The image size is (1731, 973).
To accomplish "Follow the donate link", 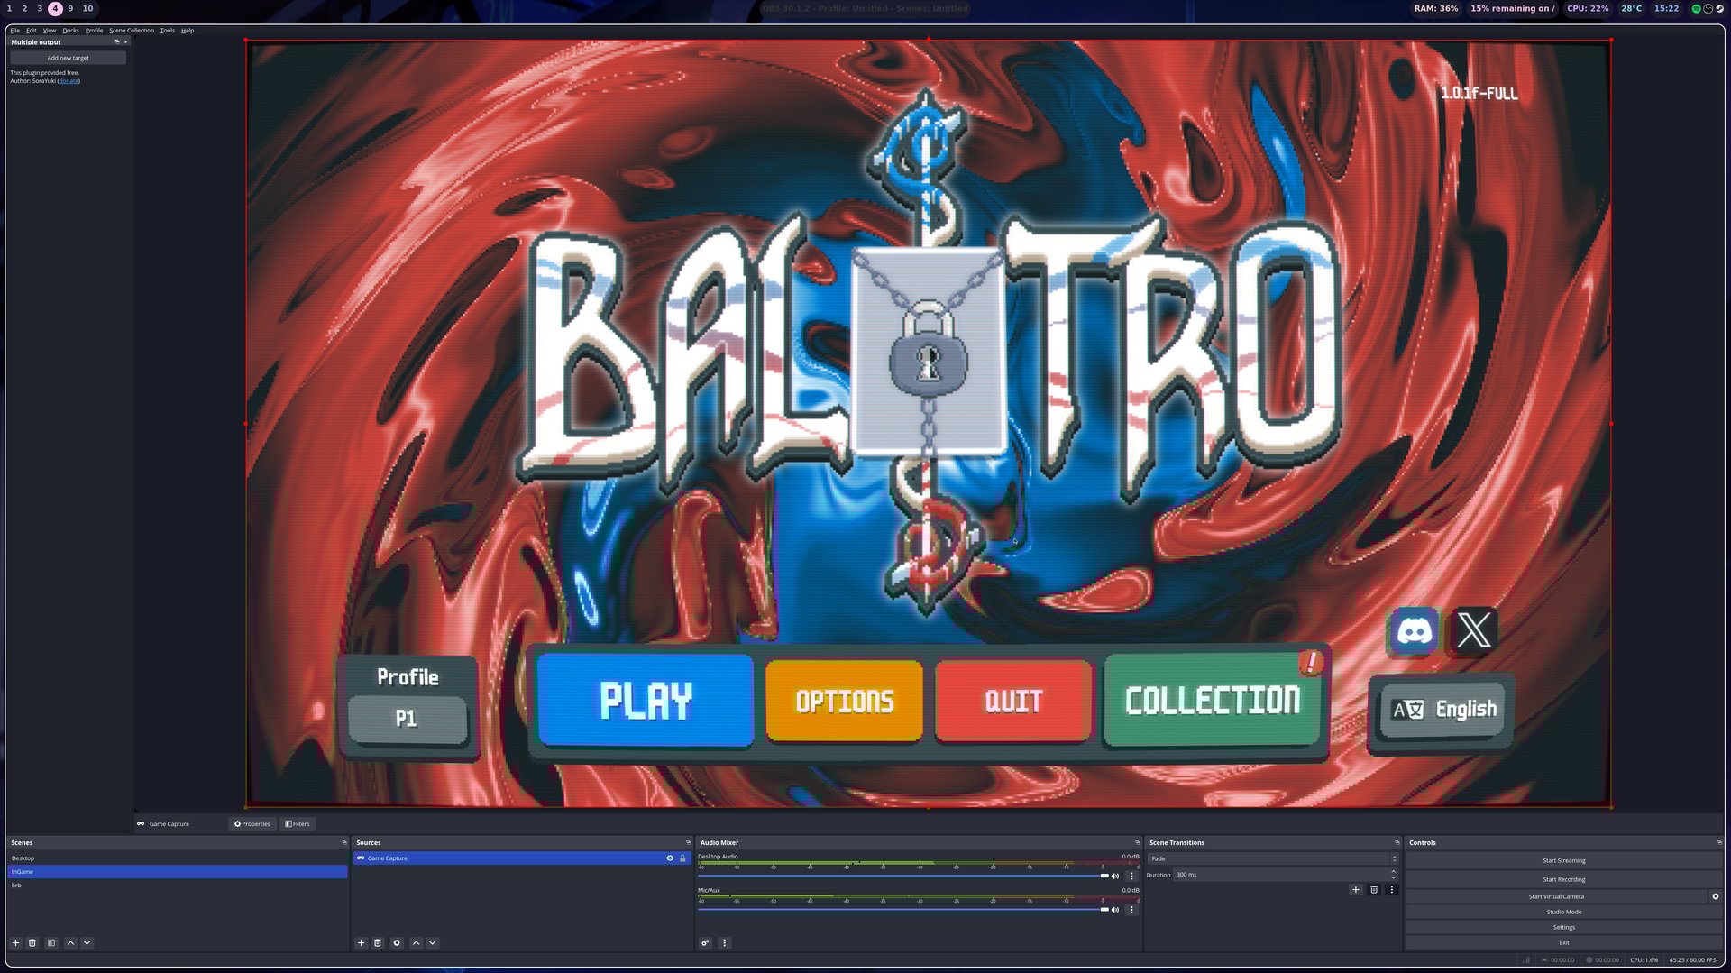I will click(69, 81).
